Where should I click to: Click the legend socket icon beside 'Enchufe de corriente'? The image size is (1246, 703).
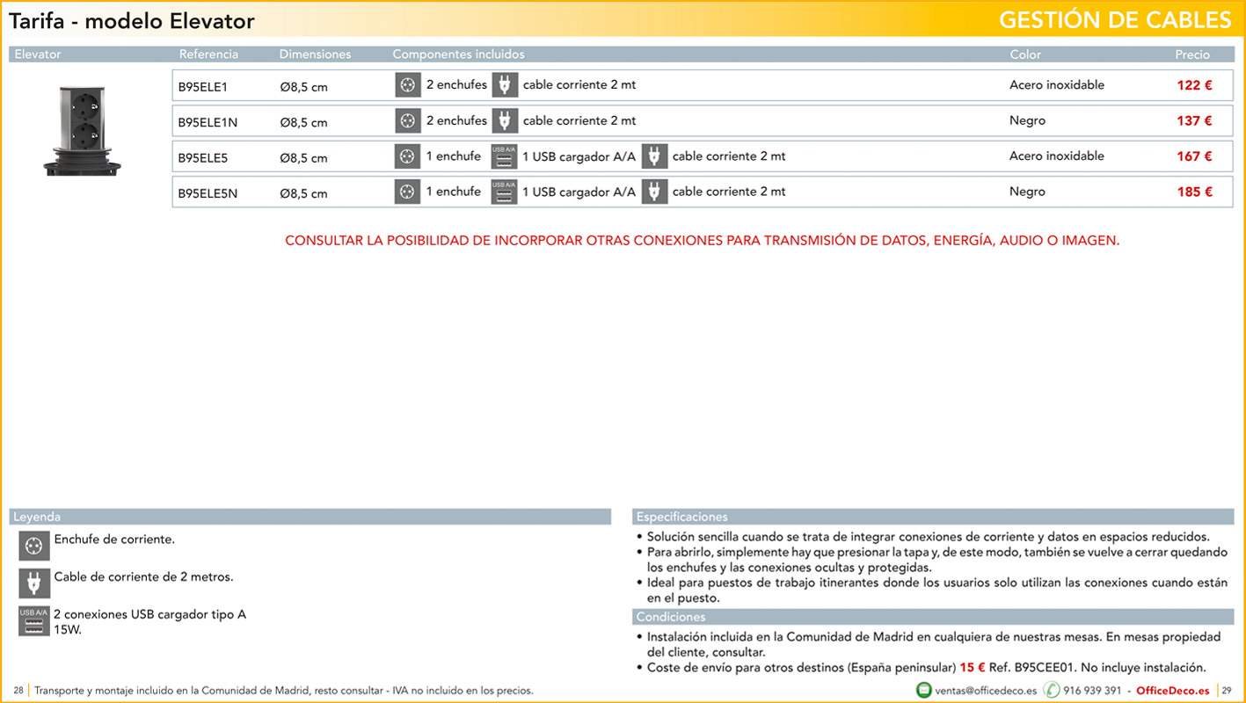click(34, 546)
